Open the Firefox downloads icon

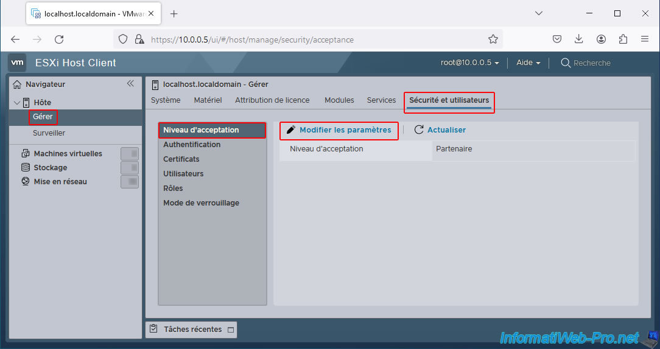pos(579,39)
